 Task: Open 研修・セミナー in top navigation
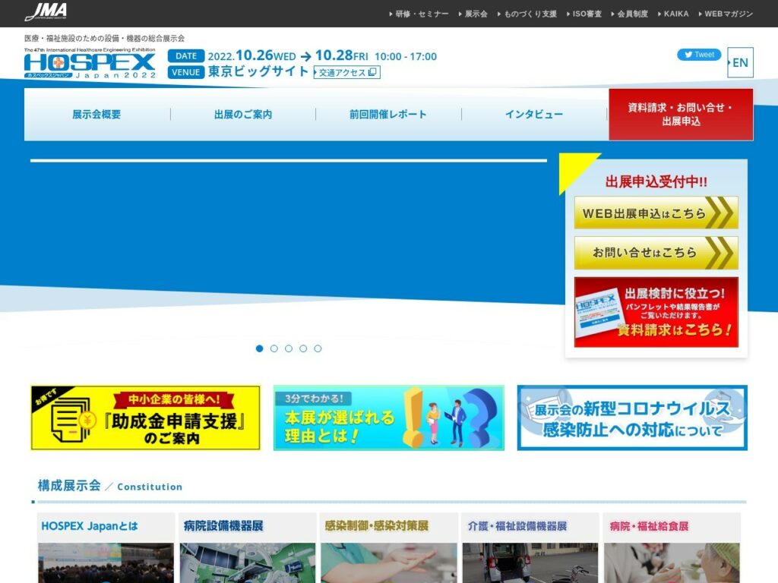coord(419,14)
